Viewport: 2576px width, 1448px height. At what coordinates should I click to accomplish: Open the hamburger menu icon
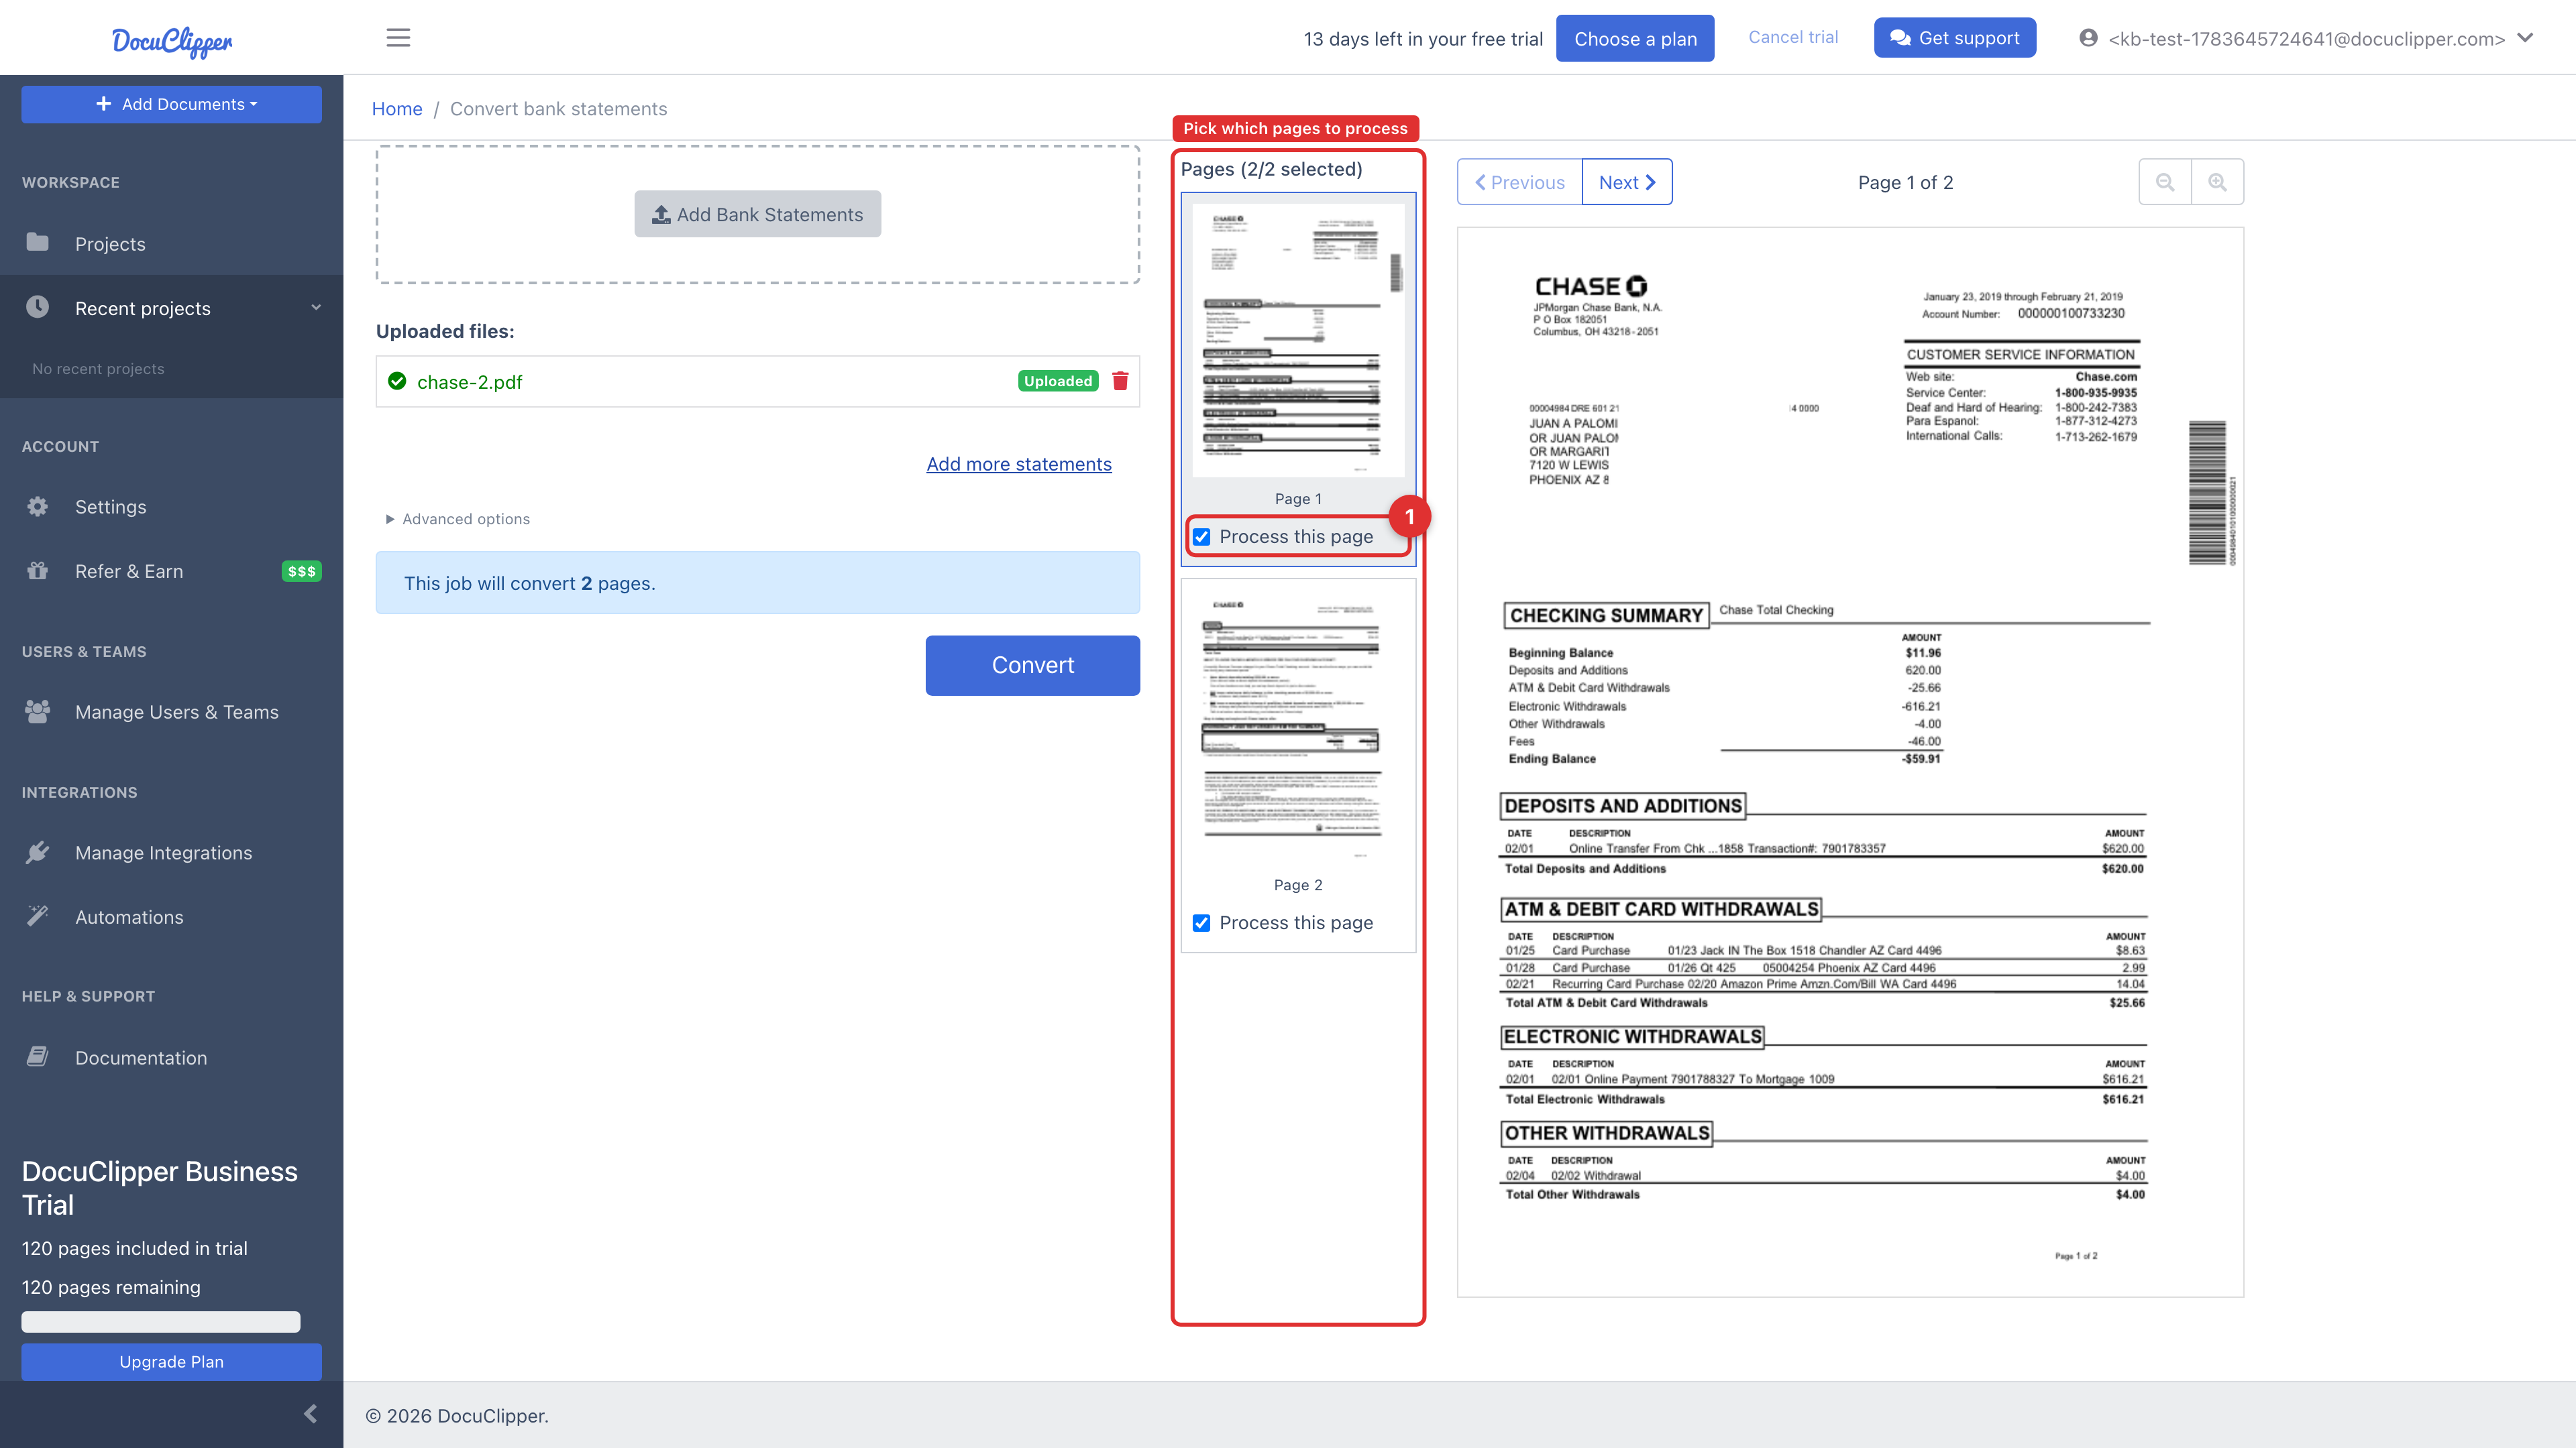tap(398, 38)
